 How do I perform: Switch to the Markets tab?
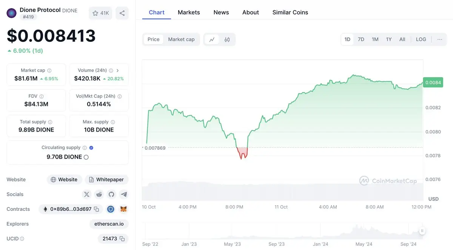pyautogui.click(x=189, y=12)
